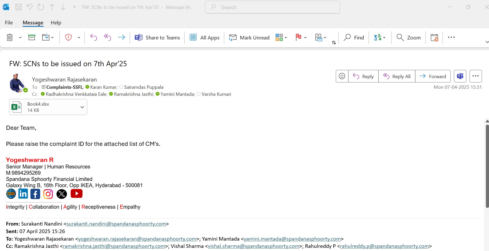This screenshot has width=489, height=251.
Task: Open the File menu
Action: [9, 23]
